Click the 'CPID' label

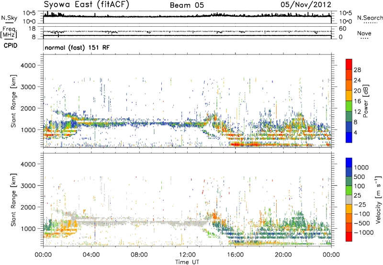pyautogui.click(x=11, y=45)
